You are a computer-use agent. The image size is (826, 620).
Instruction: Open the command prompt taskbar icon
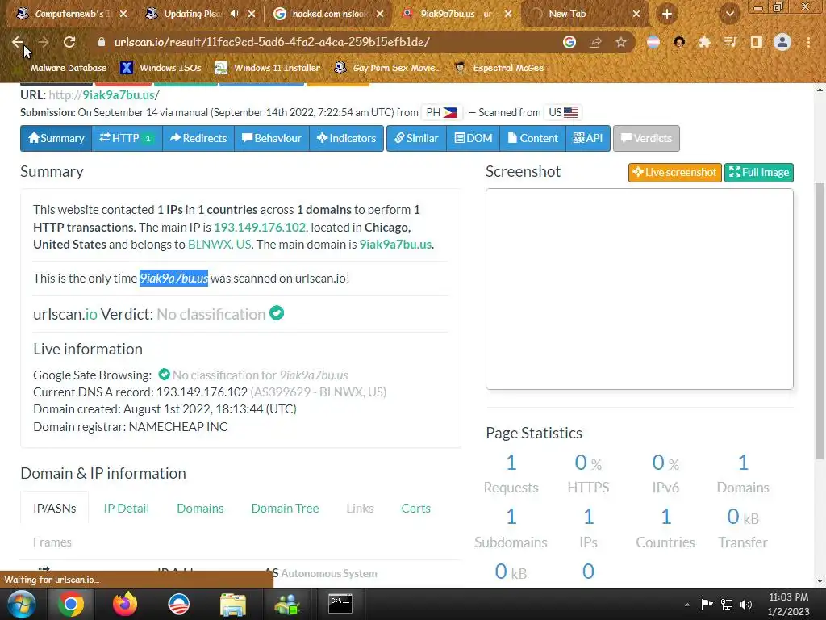340,604
